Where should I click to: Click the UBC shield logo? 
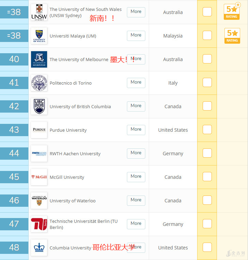click(39, 106)
